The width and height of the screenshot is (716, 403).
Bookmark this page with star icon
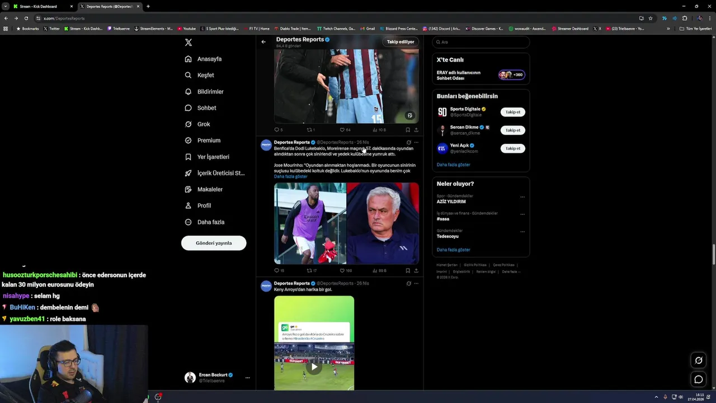[x=650, y=18]
